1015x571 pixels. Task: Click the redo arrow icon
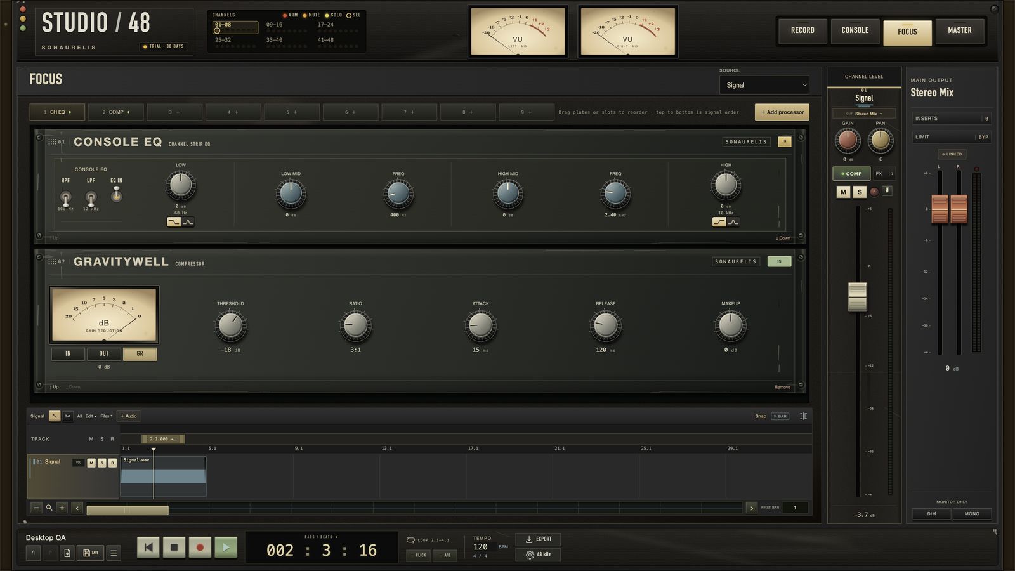50,553
